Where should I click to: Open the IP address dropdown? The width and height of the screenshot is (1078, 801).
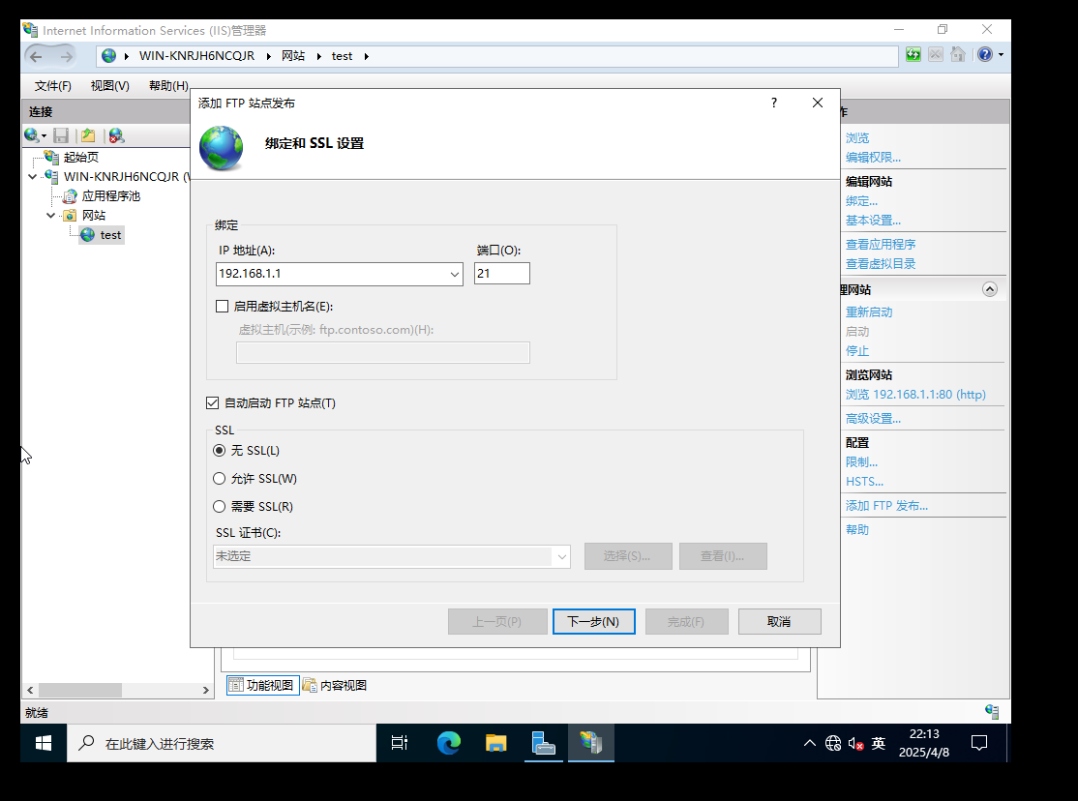coord(455,274)
